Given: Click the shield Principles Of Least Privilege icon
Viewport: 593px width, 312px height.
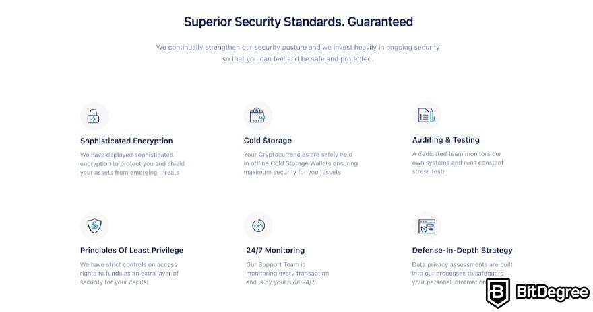Looking at the screenshot, I should [x=94, y=226].
